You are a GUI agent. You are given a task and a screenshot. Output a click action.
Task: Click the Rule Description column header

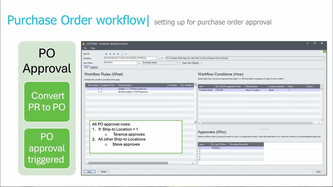click(x=142, y=85)
